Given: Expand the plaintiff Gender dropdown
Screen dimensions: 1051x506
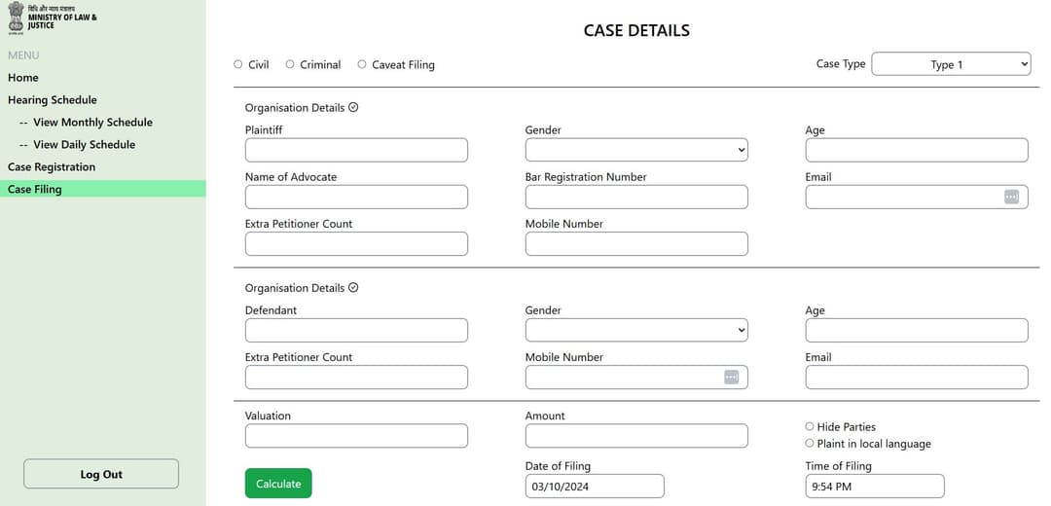Looking at the screenshot, I should pos(636,150).
